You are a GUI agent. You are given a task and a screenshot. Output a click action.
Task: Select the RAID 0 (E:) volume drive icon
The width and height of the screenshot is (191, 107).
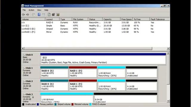[23, 29]
